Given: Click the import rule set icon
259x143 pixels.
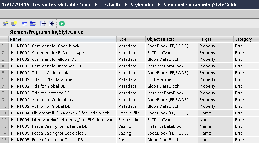Looking at the screenshot, I should [52, 24].
